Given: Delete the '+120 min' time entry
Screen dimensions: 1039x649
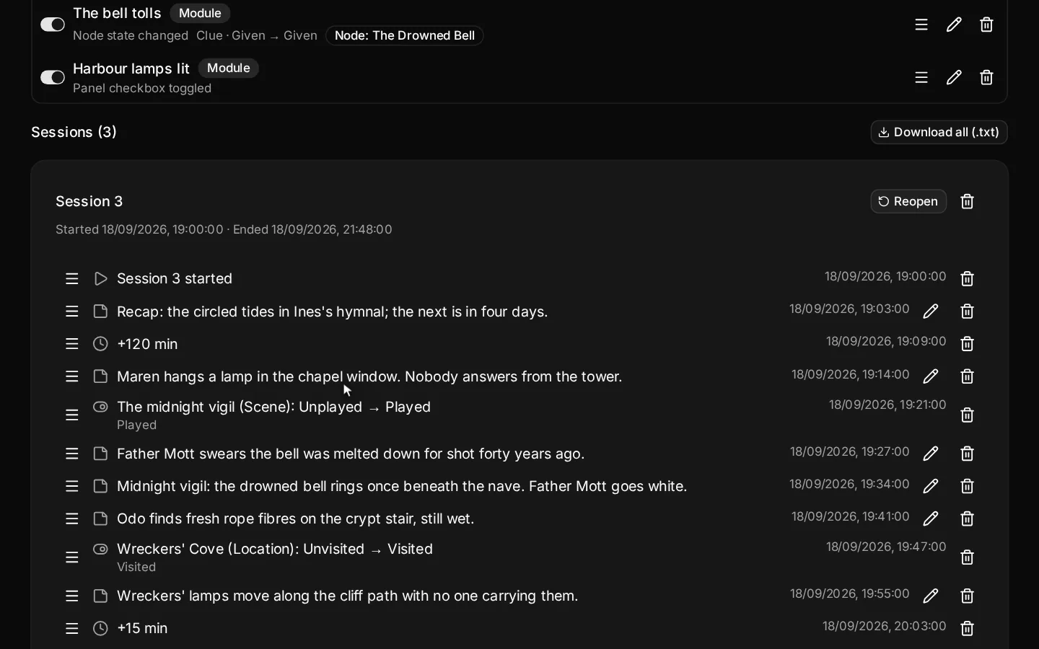Looking at the screenshot, I should (968, 344).
